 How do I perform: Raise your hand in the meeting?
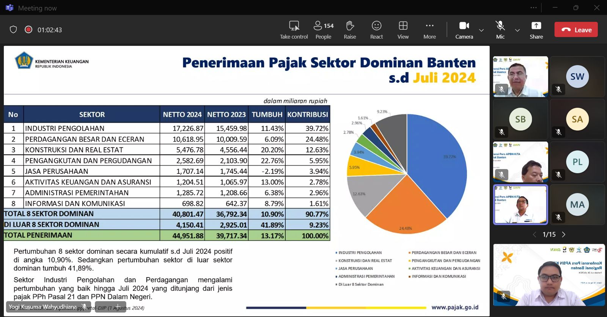click(x=350, y=26)
